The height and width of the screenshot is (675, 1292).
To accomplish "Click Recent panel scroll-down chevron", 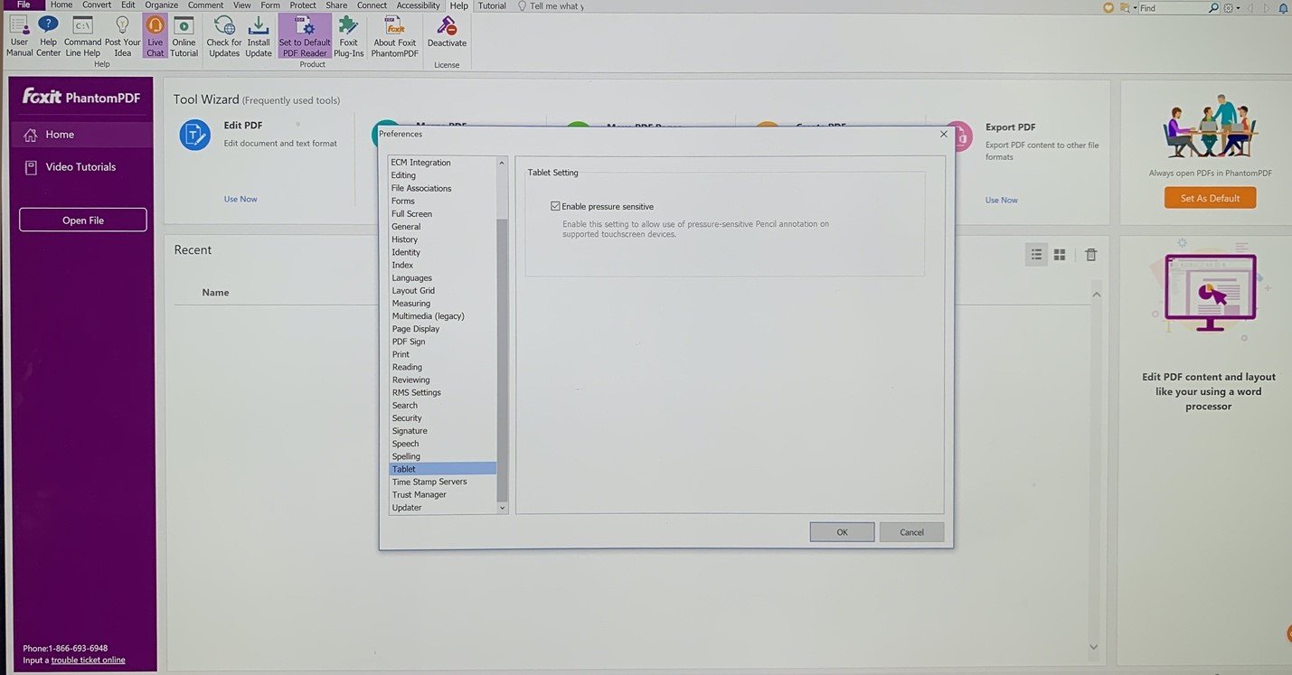I will 1093,647.
